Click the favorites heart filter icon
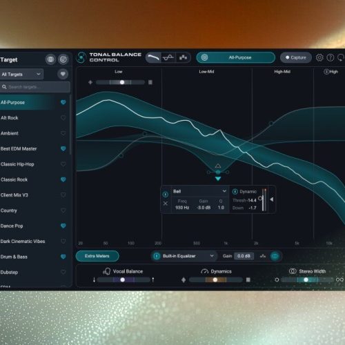 [63, 74]
